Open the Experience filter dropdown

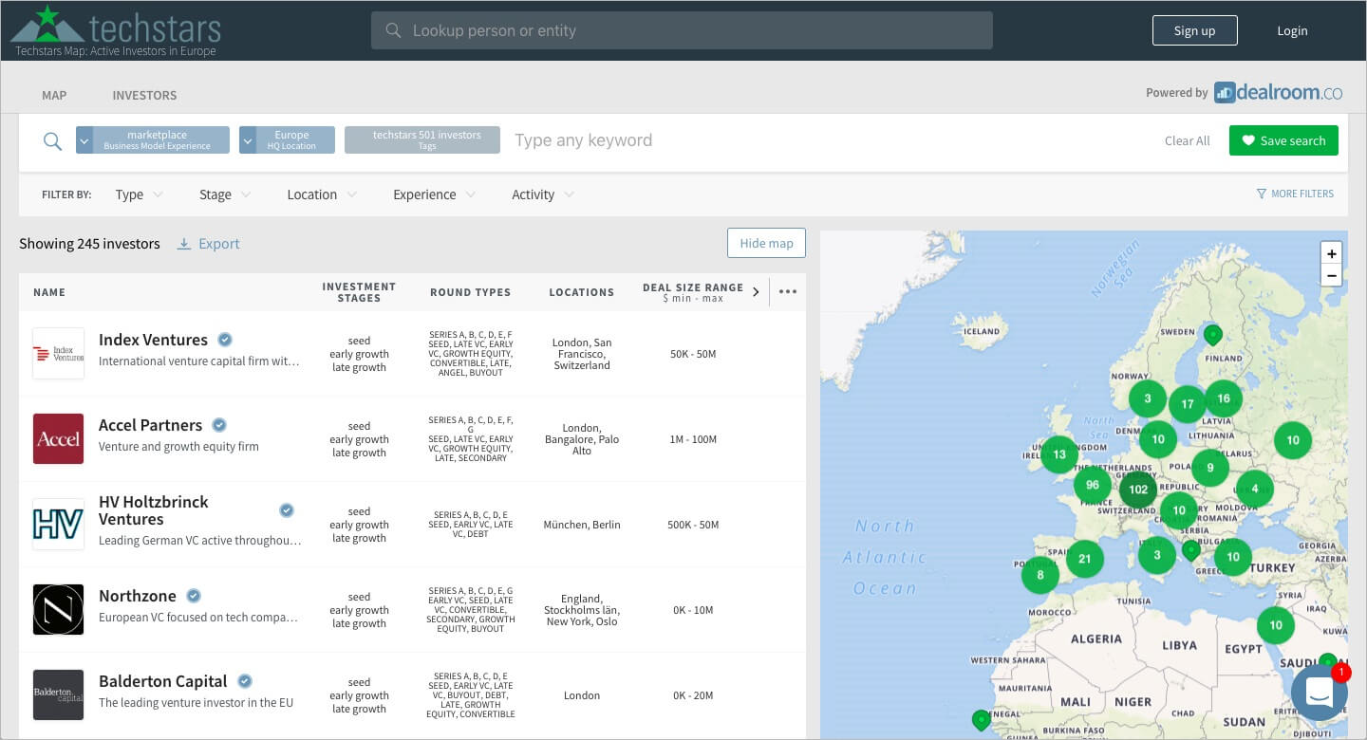433,194
